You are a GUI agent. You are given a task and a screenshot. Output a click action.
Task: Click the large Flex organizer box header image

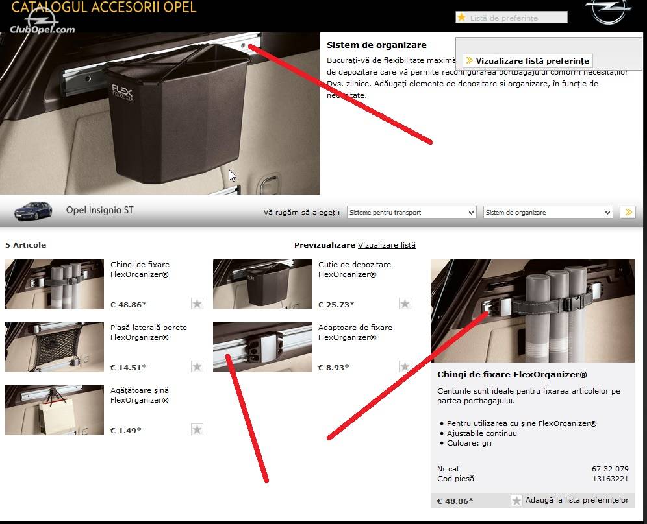(x=160, y=113)
